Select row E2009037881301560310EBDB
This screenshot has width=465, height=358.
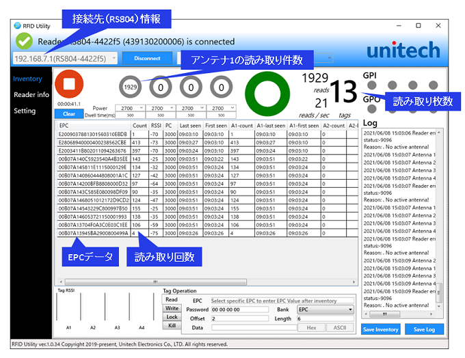(x=208, y=134)
